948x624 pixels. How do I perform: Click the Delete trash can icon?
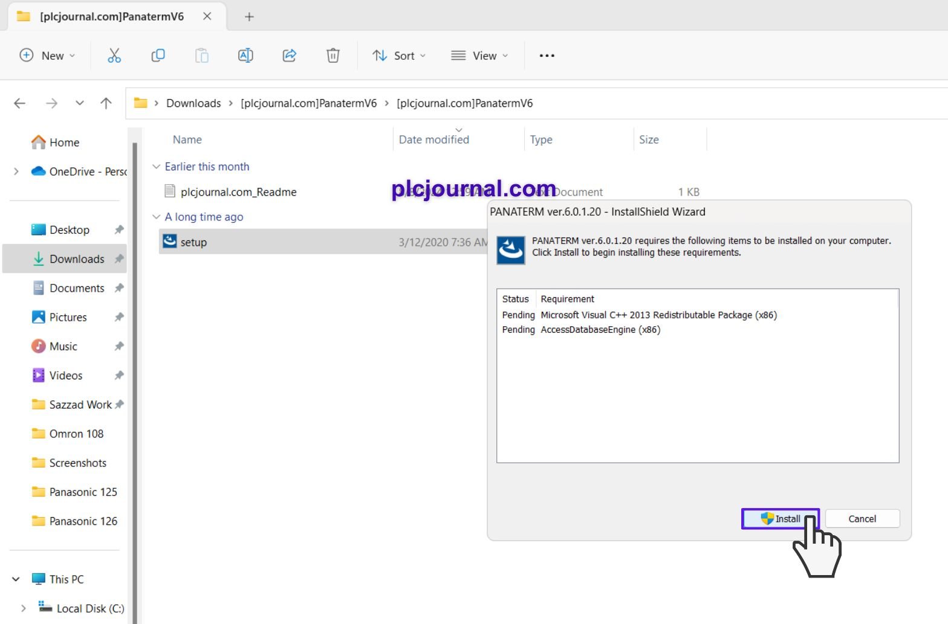tap(333, 56)
